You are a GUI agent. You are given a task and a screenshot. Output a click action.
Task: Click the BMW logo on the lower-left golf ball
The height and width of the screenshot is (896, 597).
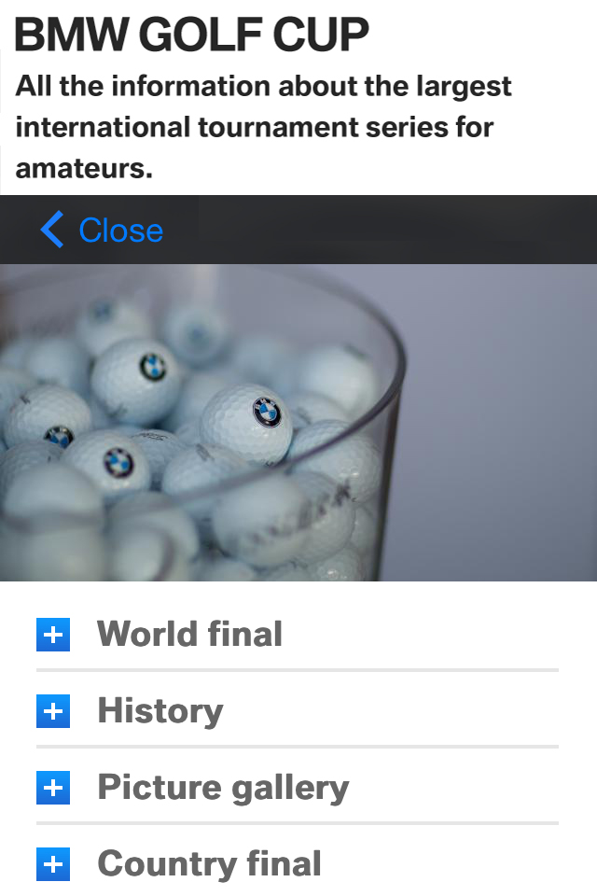118,463
